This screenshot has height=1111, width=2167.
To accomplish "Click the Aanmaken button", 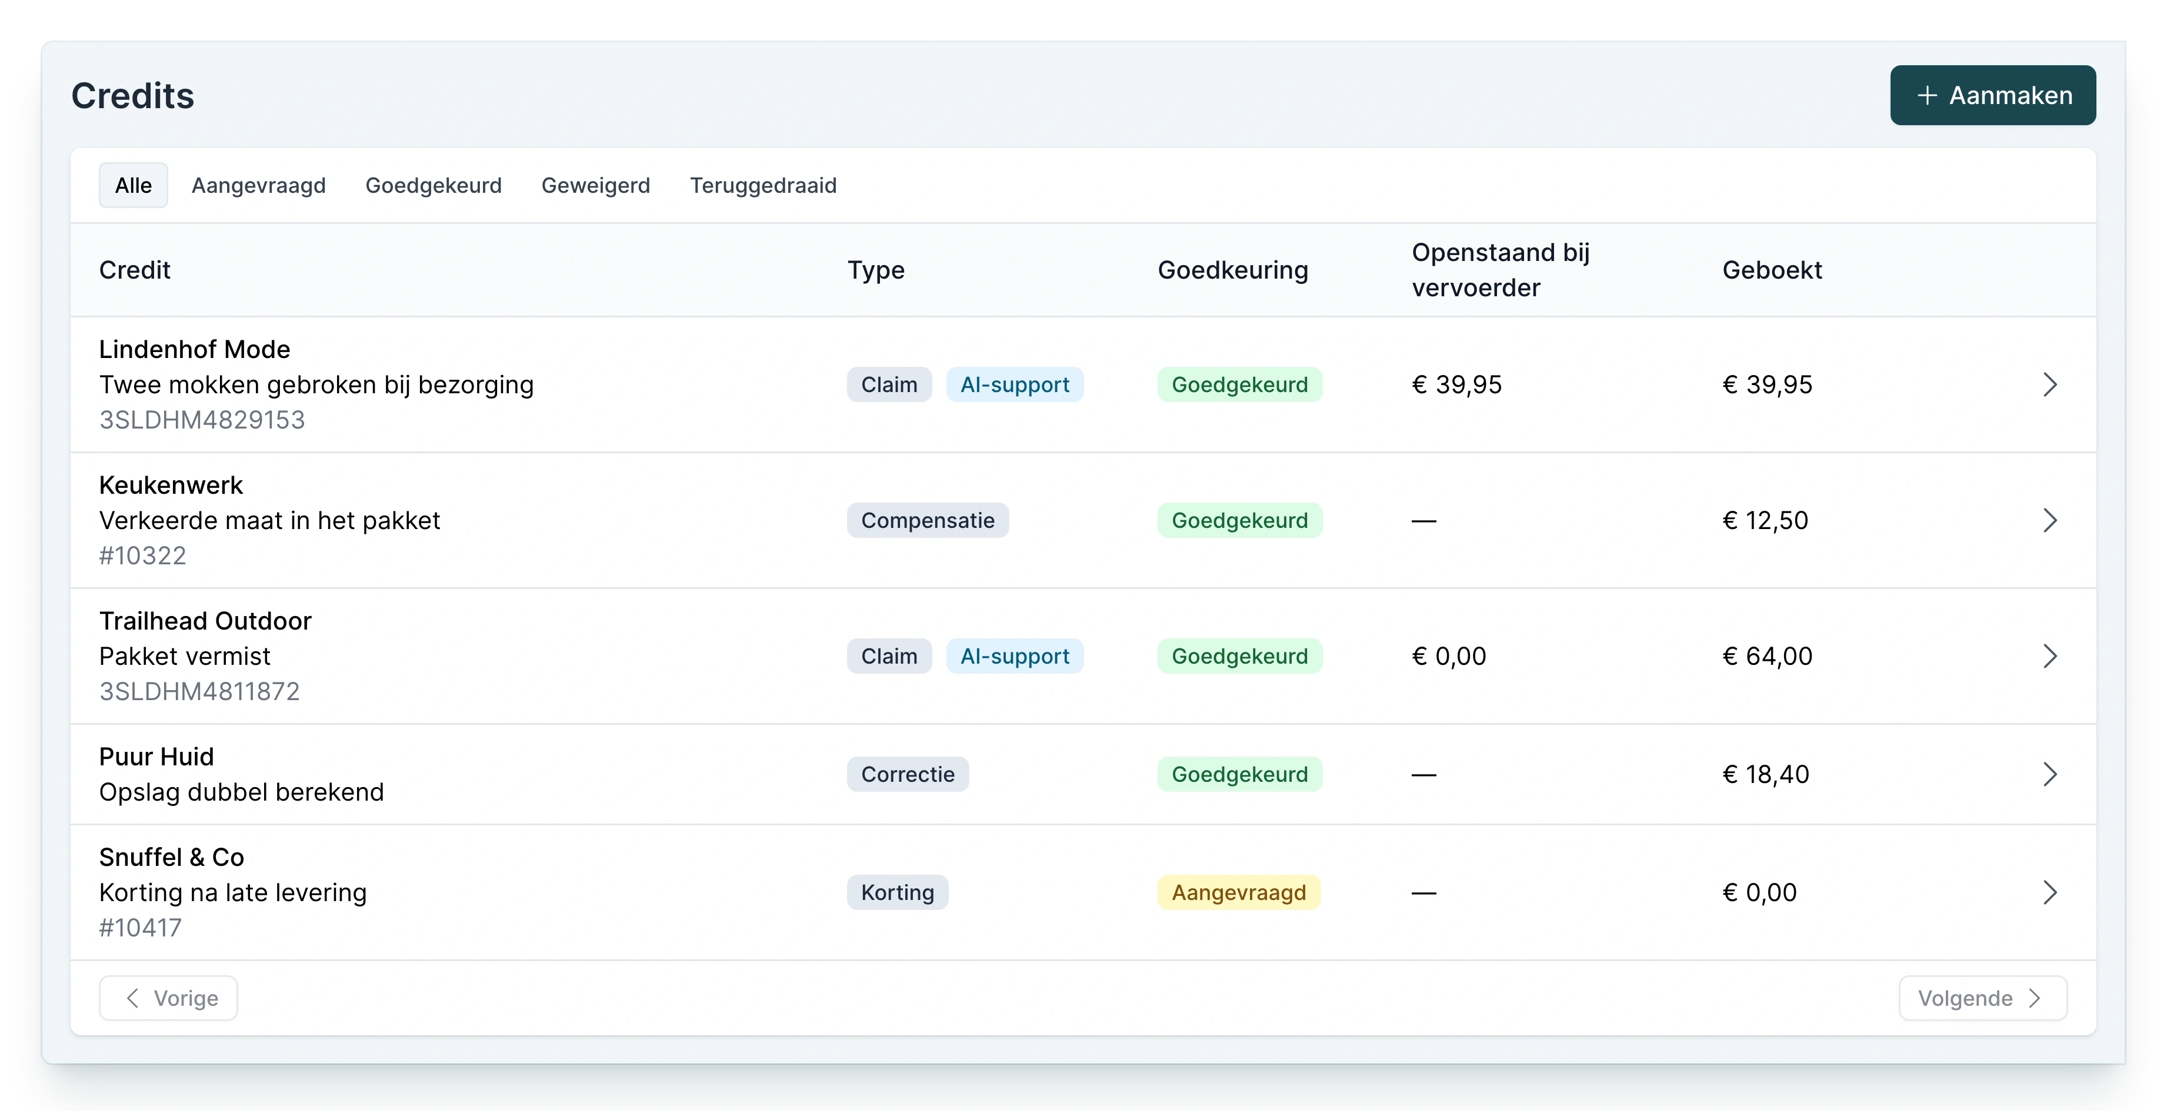I will (x=1992, y=95).
